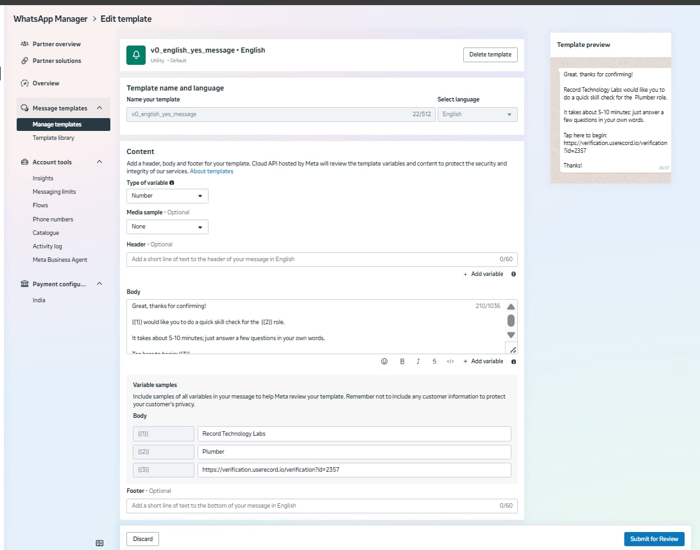Click the Message templates chat bubble icon
This screenshot has width=700, height=550.
(24, 108)
